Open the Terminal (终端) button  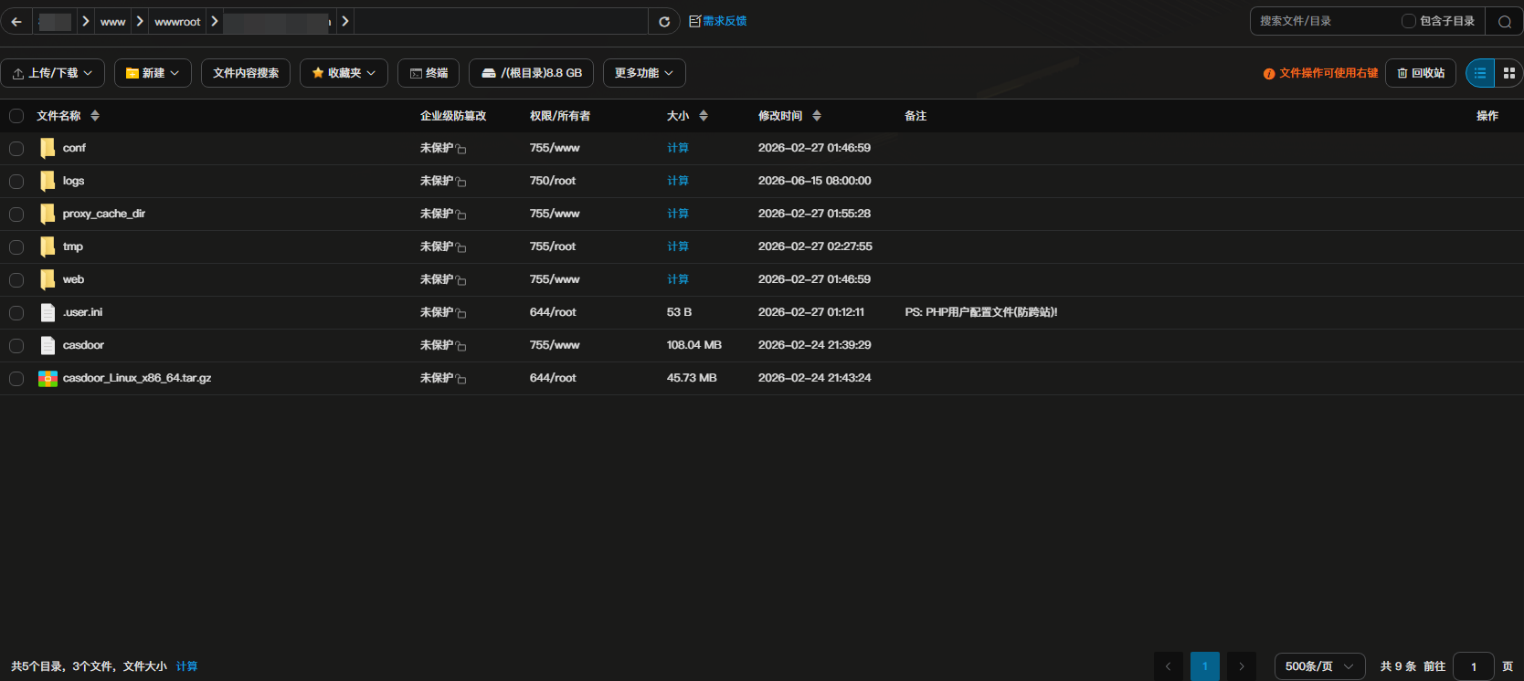429,73
